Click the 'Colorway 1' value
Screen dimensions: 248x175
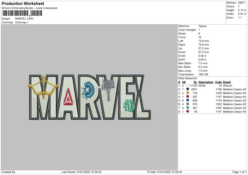(22, 22)
